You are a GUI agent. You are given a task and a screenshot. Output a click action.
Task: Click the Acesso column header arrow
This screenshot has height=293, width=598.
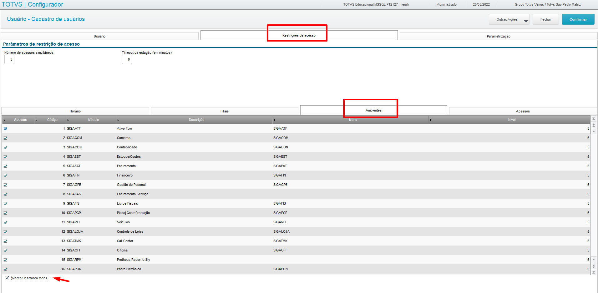pyautogui.click(x=4, y=120)
